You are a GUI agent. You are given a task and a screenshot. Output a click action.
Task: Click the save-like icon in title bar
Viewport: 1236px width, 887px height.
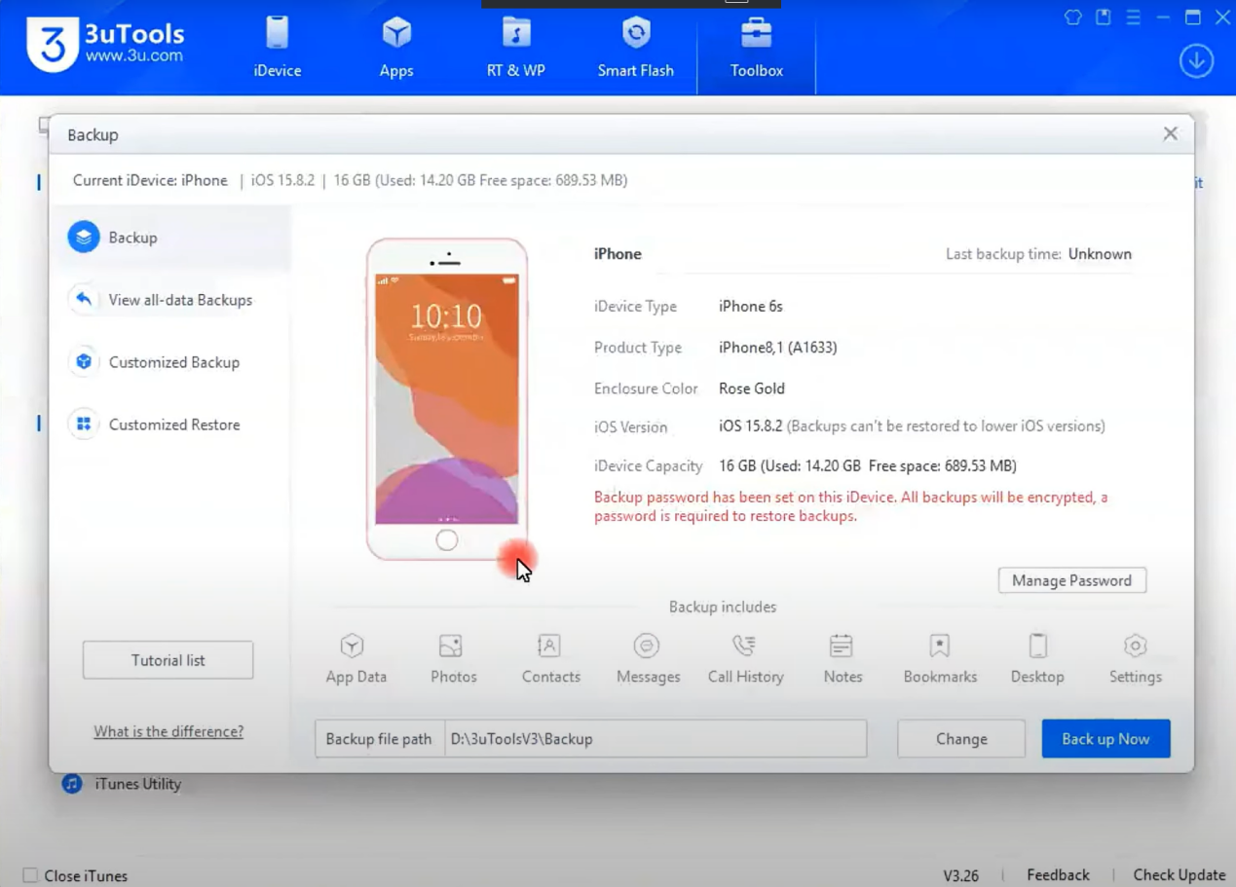[x=1104, y=18]
